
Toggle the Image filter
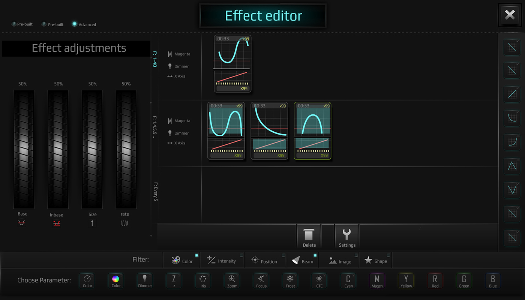pyautogui.click(x=339, y=260)
